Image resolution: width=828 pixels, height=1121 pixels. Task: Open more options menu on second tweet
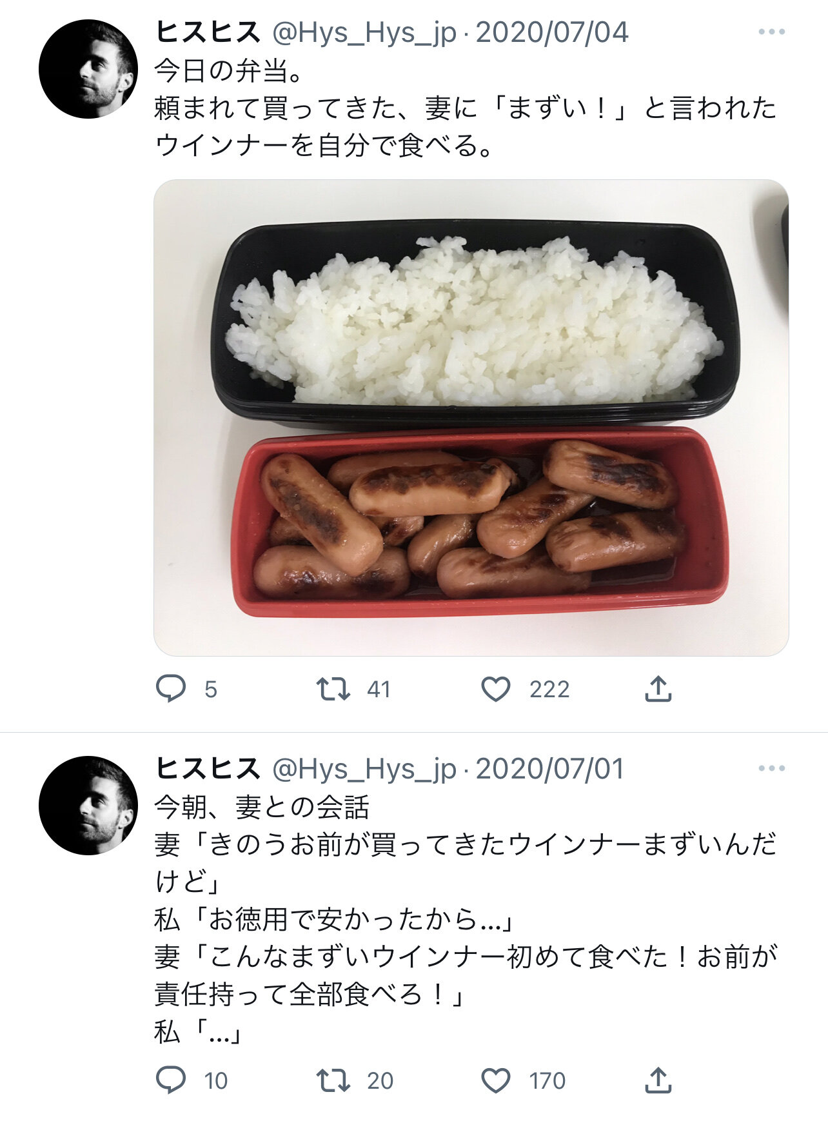[x=771, y=768]
